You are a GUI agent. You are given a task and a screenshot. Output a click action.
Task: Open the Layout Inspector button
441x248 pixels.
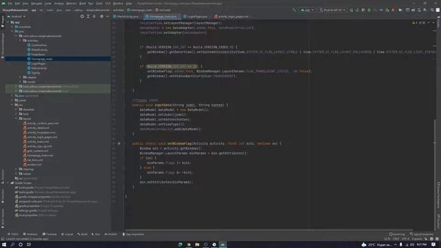pos(422,234)
